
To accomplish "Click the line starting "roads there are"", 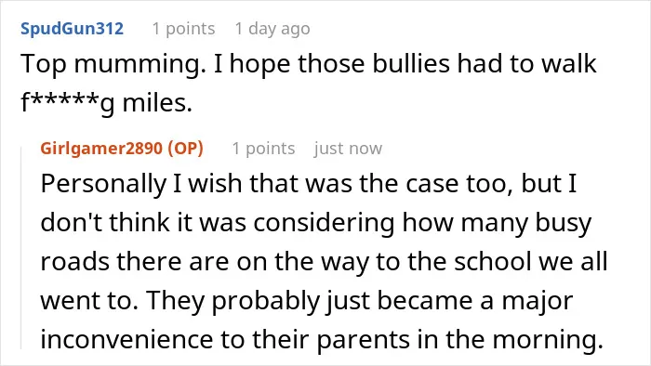I will coord(325,262).
